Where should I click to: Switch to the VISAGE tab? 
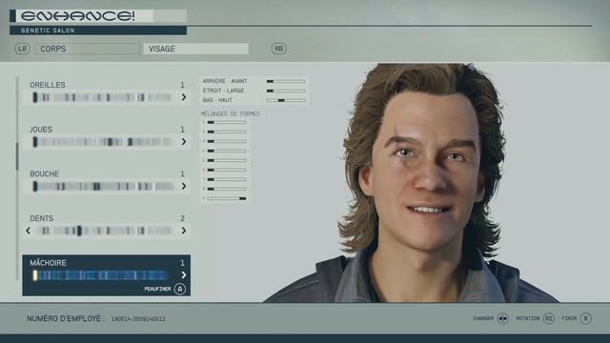tap(195, 49)
